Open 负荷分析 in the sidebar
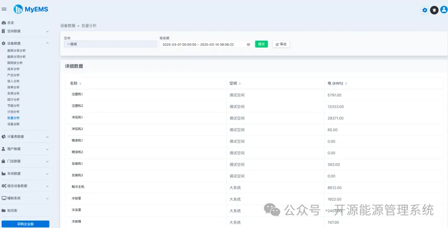The height and width of the screenshot is (228, 448). point(14,94)
